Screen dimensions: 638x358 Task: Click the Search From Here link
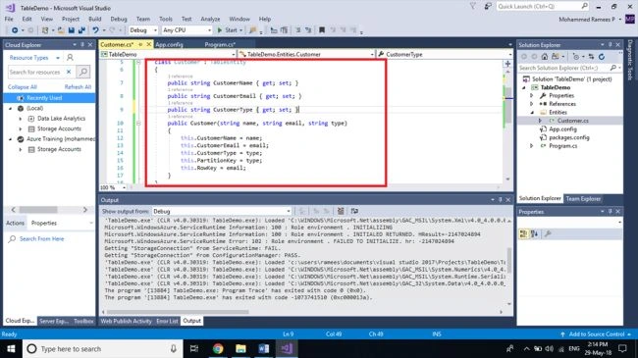tap(41, 238)
